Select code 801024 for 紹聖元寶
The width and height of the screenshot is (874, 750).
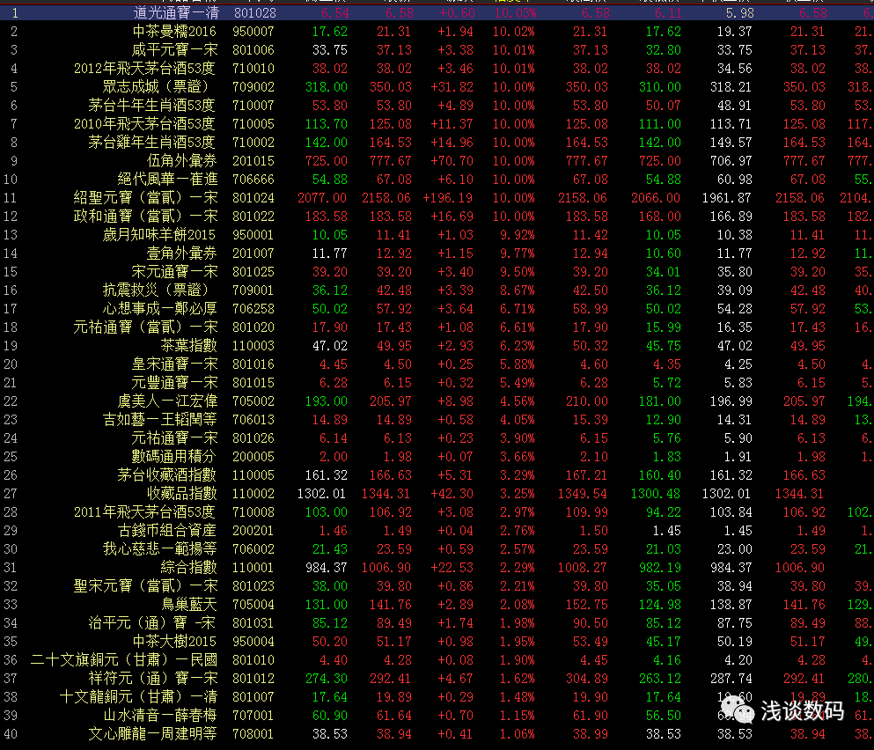pos(253,198)
